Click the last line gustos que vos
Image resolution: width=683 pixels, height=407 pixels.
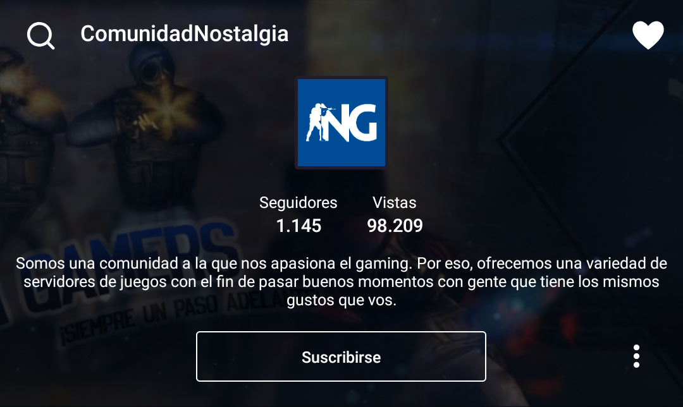click(x=341, y=300)
